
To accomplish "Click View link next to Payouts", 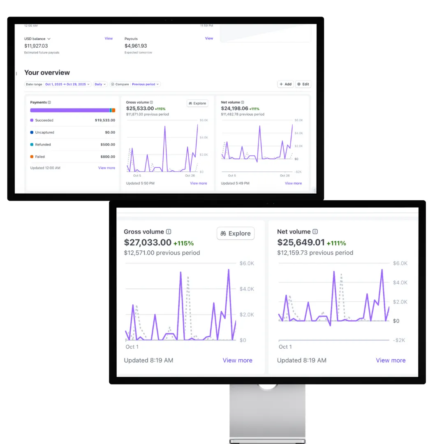I will pos(209,39).
